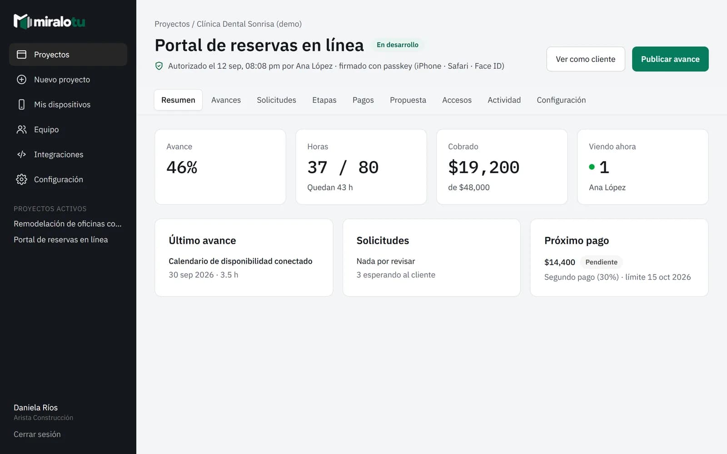Open the project Configuración tab
Image resolution: width=727 pixels, height=454 pixels.
point(561,100)
